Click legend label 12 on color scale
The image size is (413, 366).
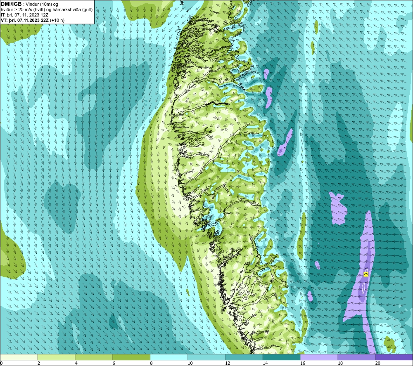click(x=228, y=364)
